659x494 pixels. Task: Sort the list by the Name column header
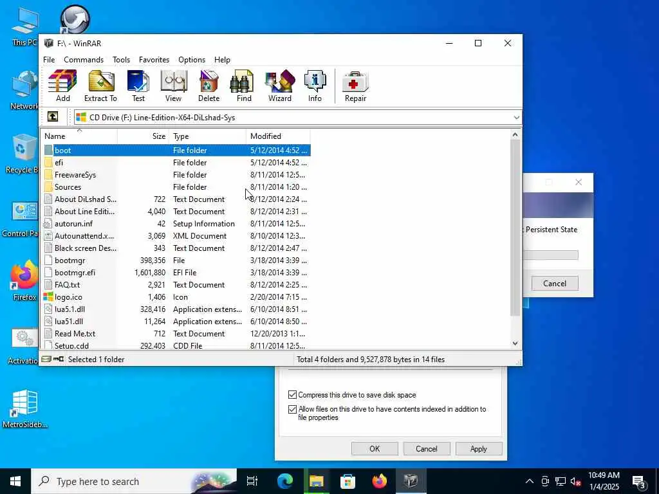pyautogui.click(x=79, y=136)
